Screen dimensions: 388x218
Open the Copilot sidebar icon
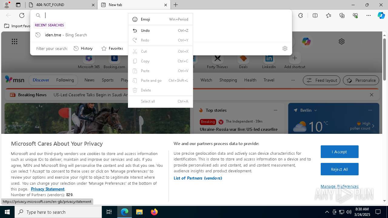pyautogui.click(x=381, y=15)
